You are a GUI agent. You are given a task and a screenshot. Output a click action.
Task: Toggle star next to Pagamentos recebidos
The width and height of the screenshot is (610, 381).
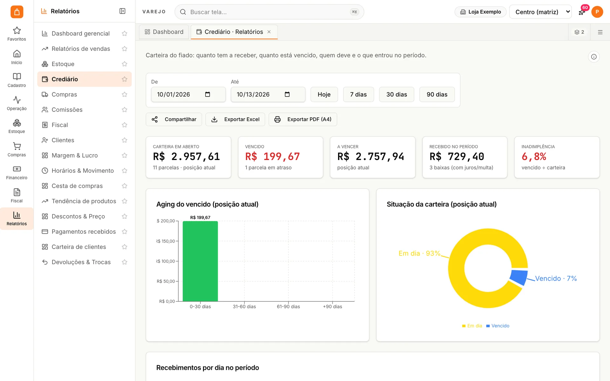[125, 231]
